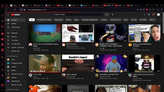Filter by Five Nights at Freddy's chip

tap(44, 20)
